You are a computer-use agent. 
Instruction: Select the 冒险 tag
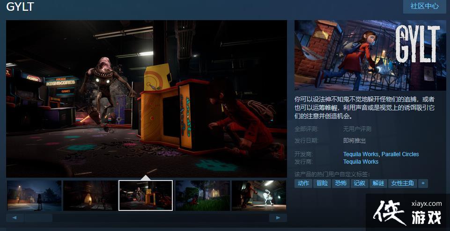point(322,183)
